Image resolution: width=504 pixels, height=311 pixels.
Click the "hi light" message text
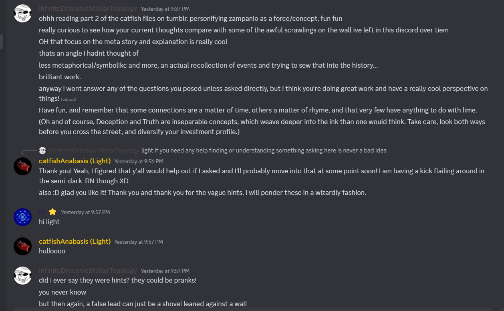pos(49,222)
